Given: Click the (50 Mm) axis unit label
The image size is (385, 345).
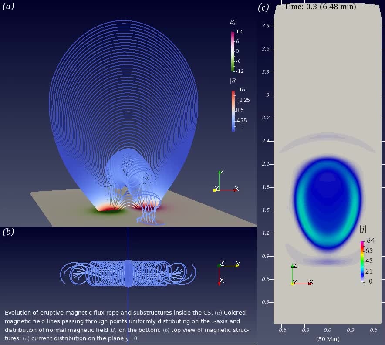Looking at the screenshot, I should 328,339.
